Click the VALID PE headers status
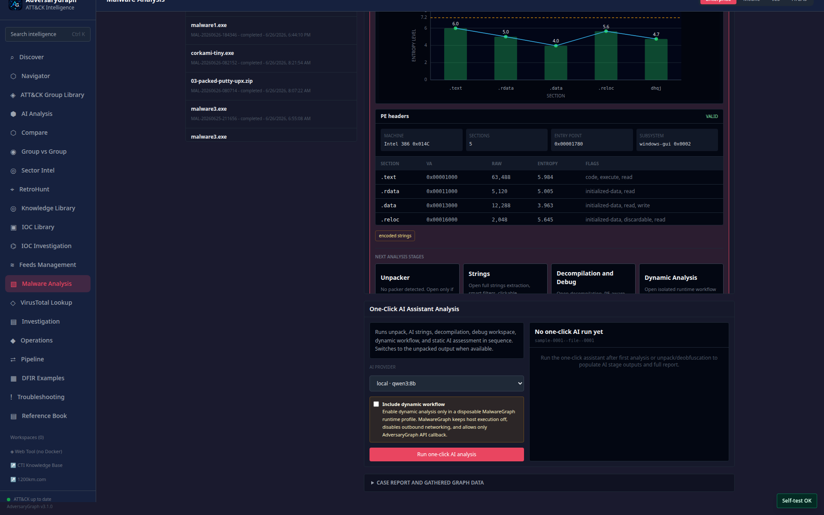 click(x=712, y=117)
